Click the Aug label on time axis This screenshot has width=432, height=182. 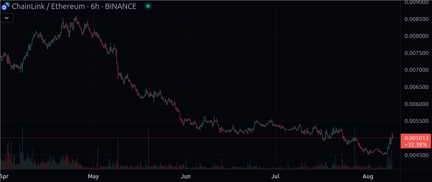[368, 176]
